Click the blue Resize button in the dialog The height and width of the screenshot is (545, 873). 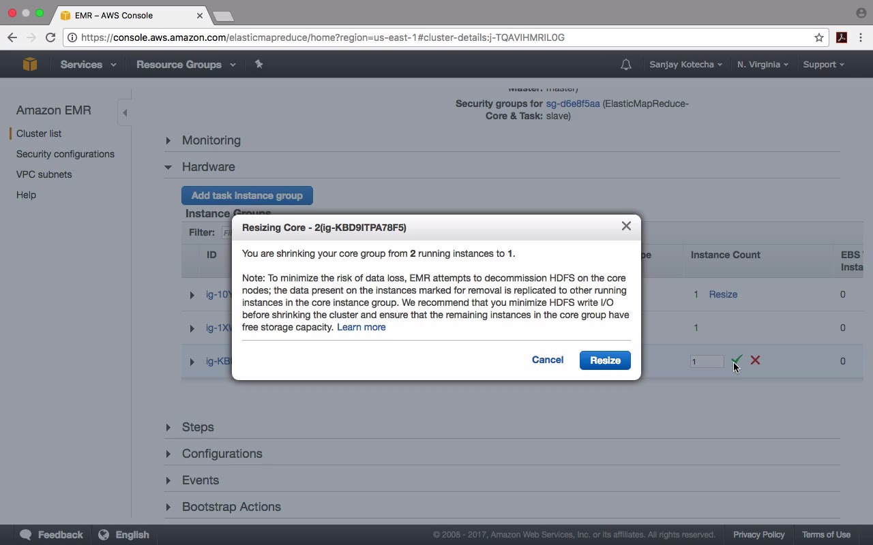point(605,360)
